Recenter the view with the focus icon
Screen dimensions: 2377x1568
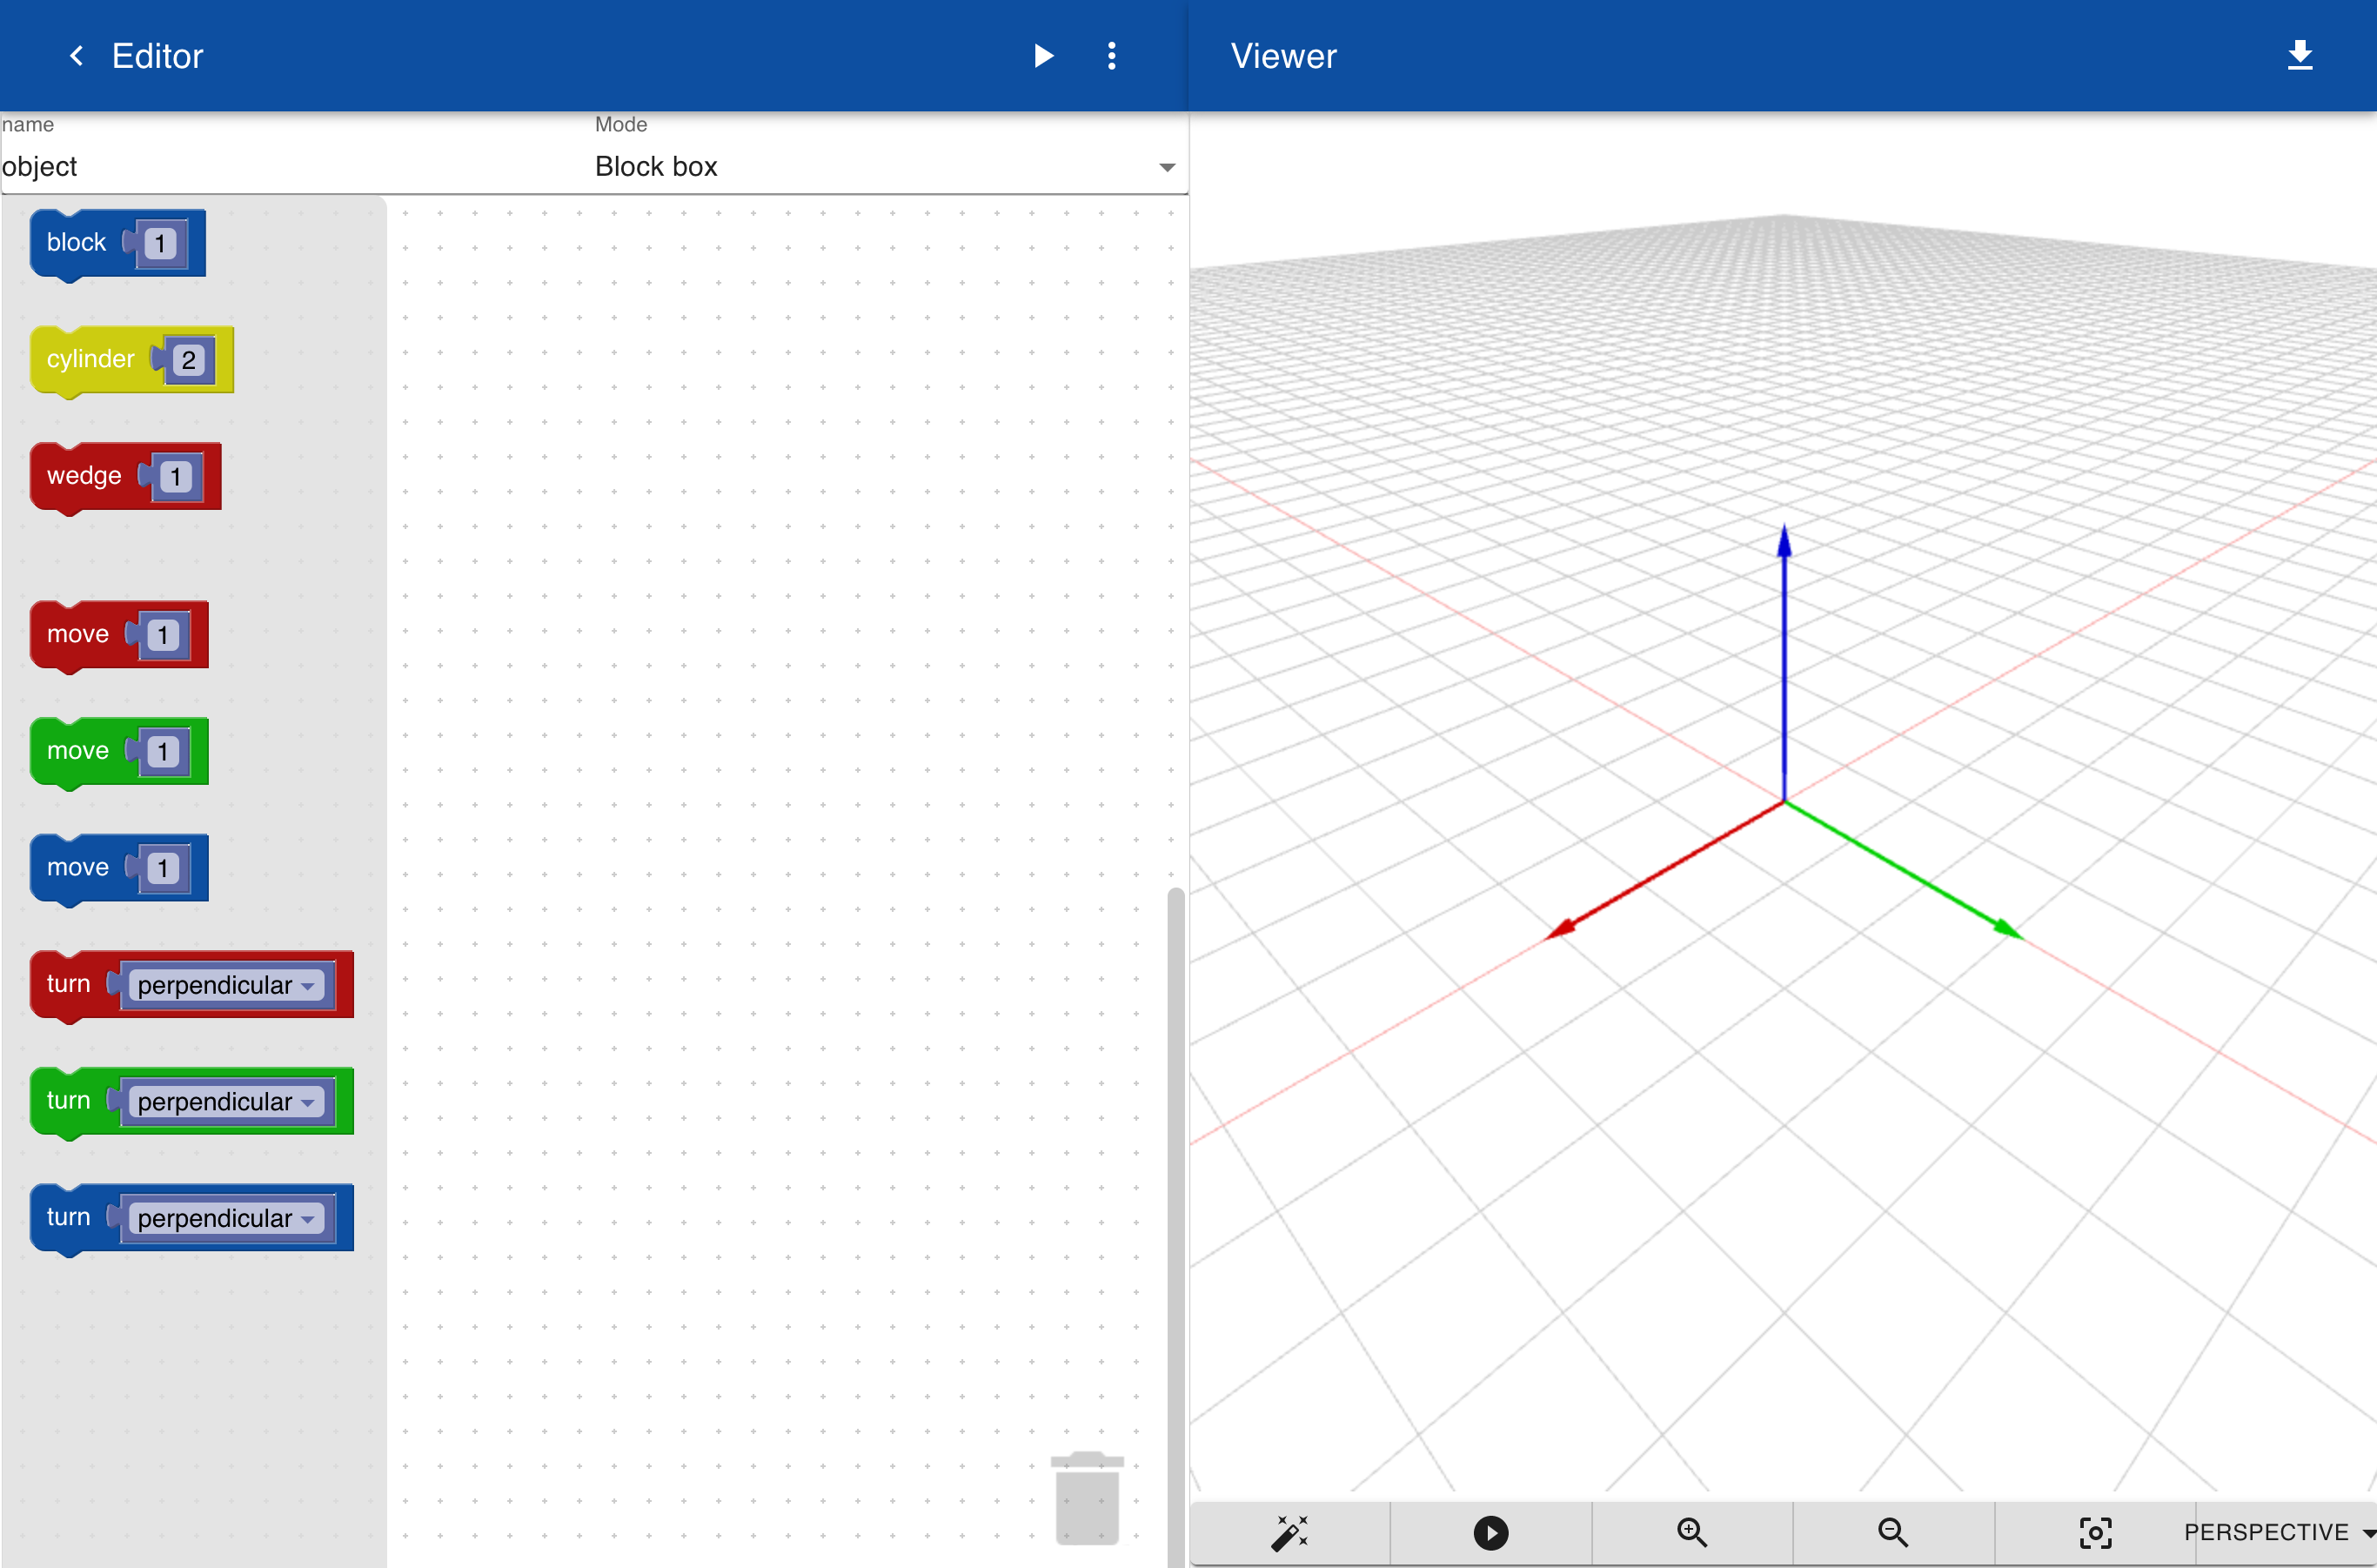[x=2095, y=1532]
